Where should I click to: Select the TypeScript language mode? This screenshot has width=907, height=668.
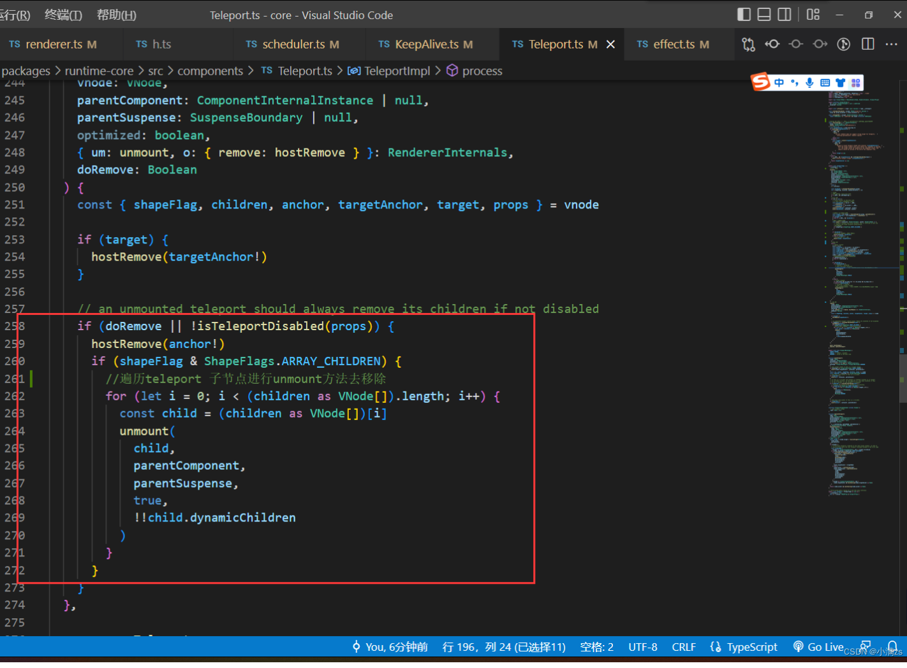pyautogui.click(x=752, y=647)
